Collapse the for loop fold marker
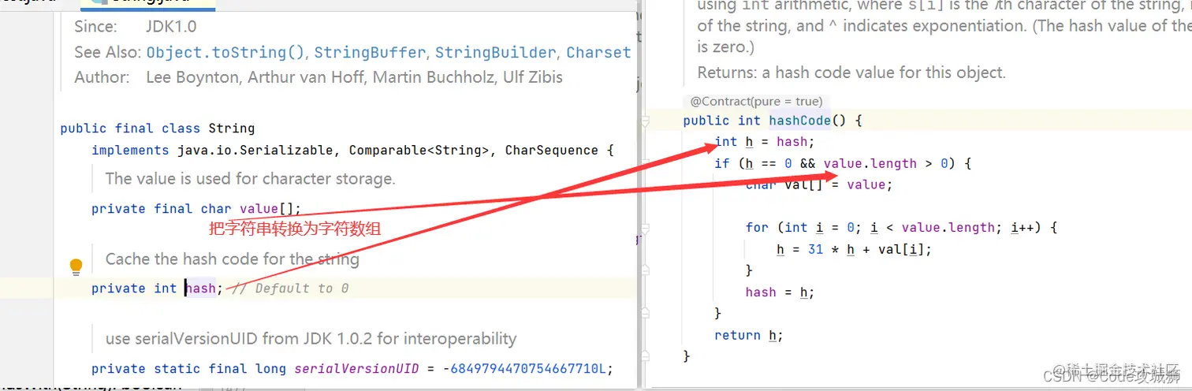Viewport: 1192px width, 391px height. click(645, 228)
